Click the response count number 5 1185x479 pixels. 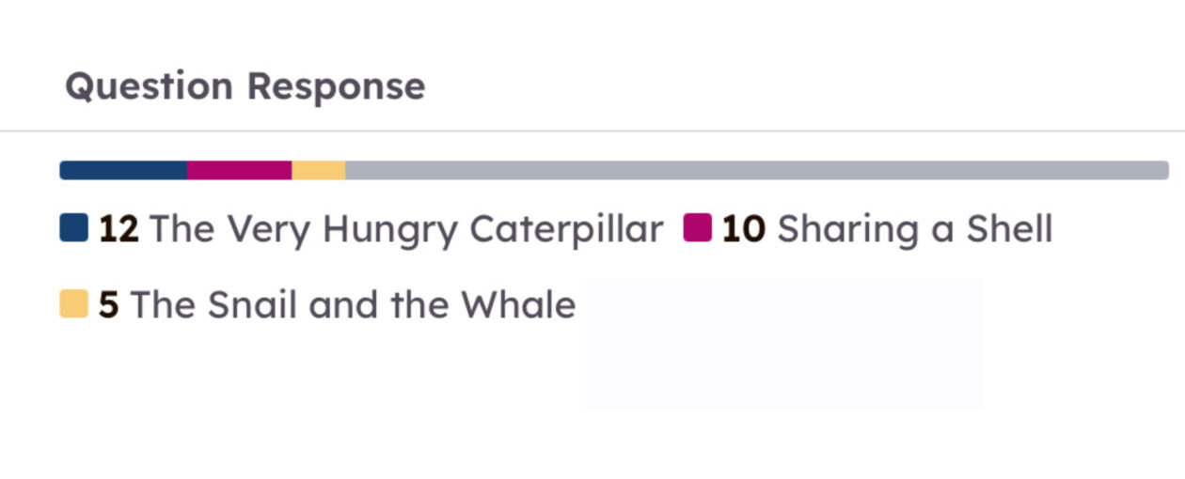pos(109,305)
